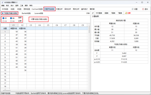Open the 编辑 menu

click(3, 6)
